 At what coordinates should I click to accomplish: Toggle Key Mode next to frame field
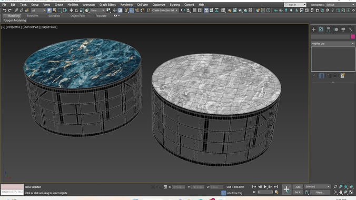coord(254,192)
